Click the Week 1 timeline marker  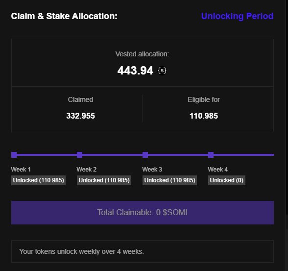(14, 155)
